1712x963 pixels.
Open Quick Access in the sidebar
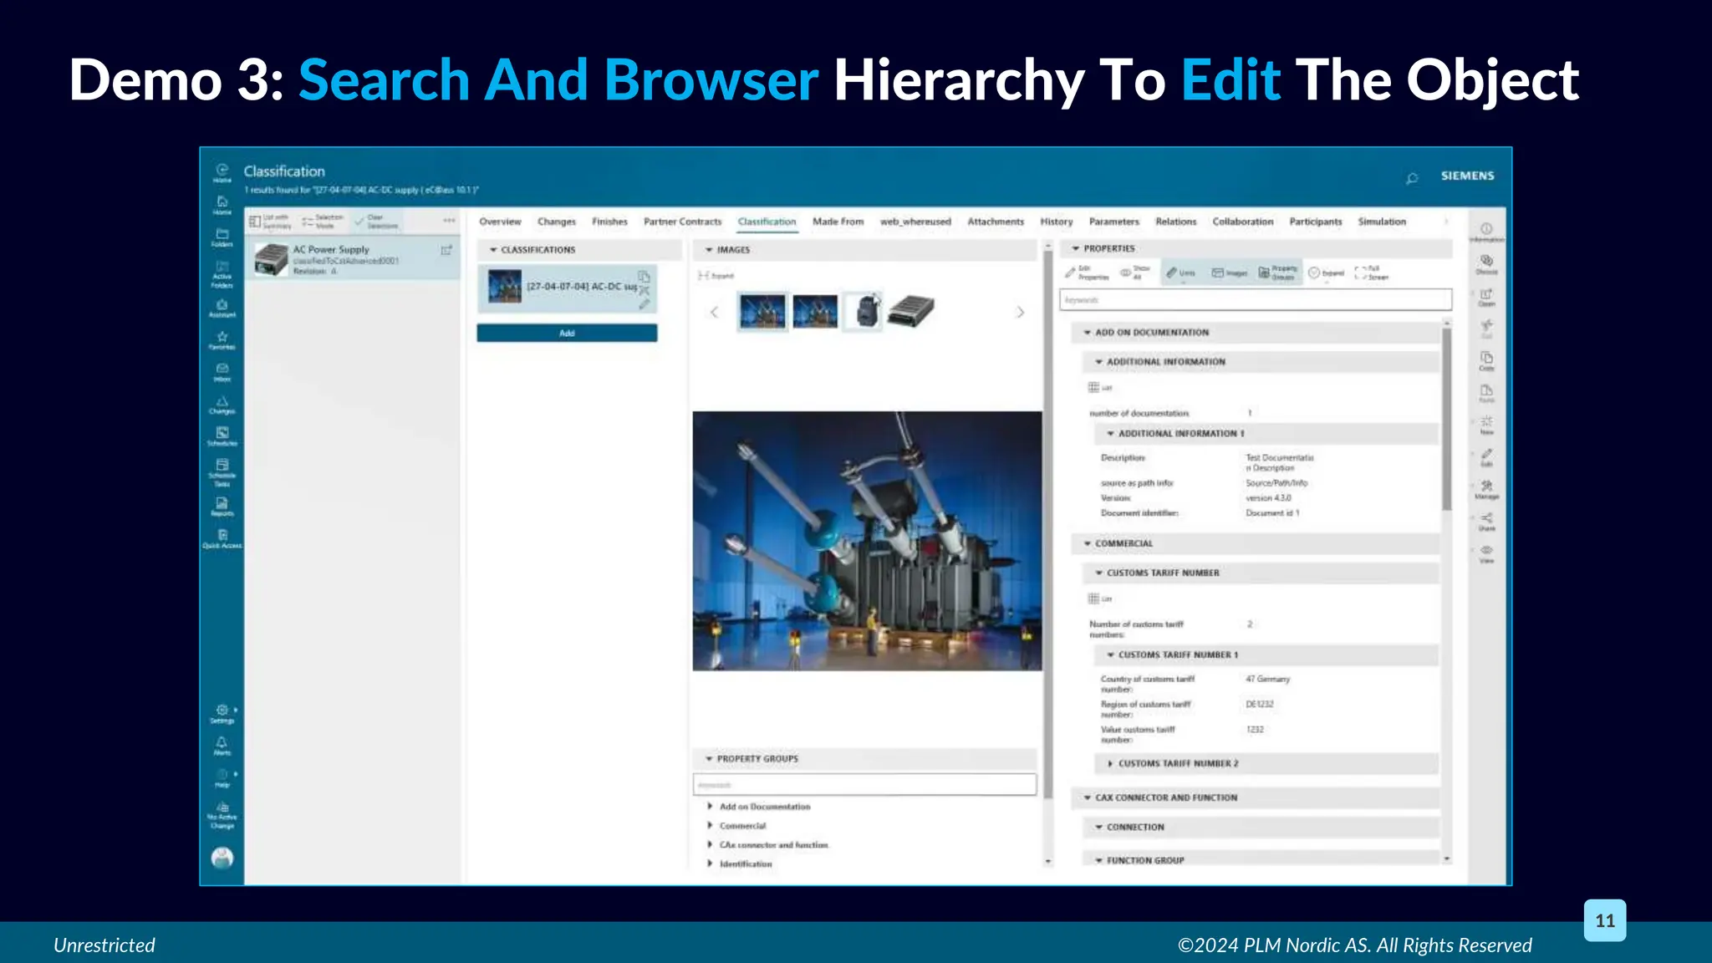pos(222,539)
